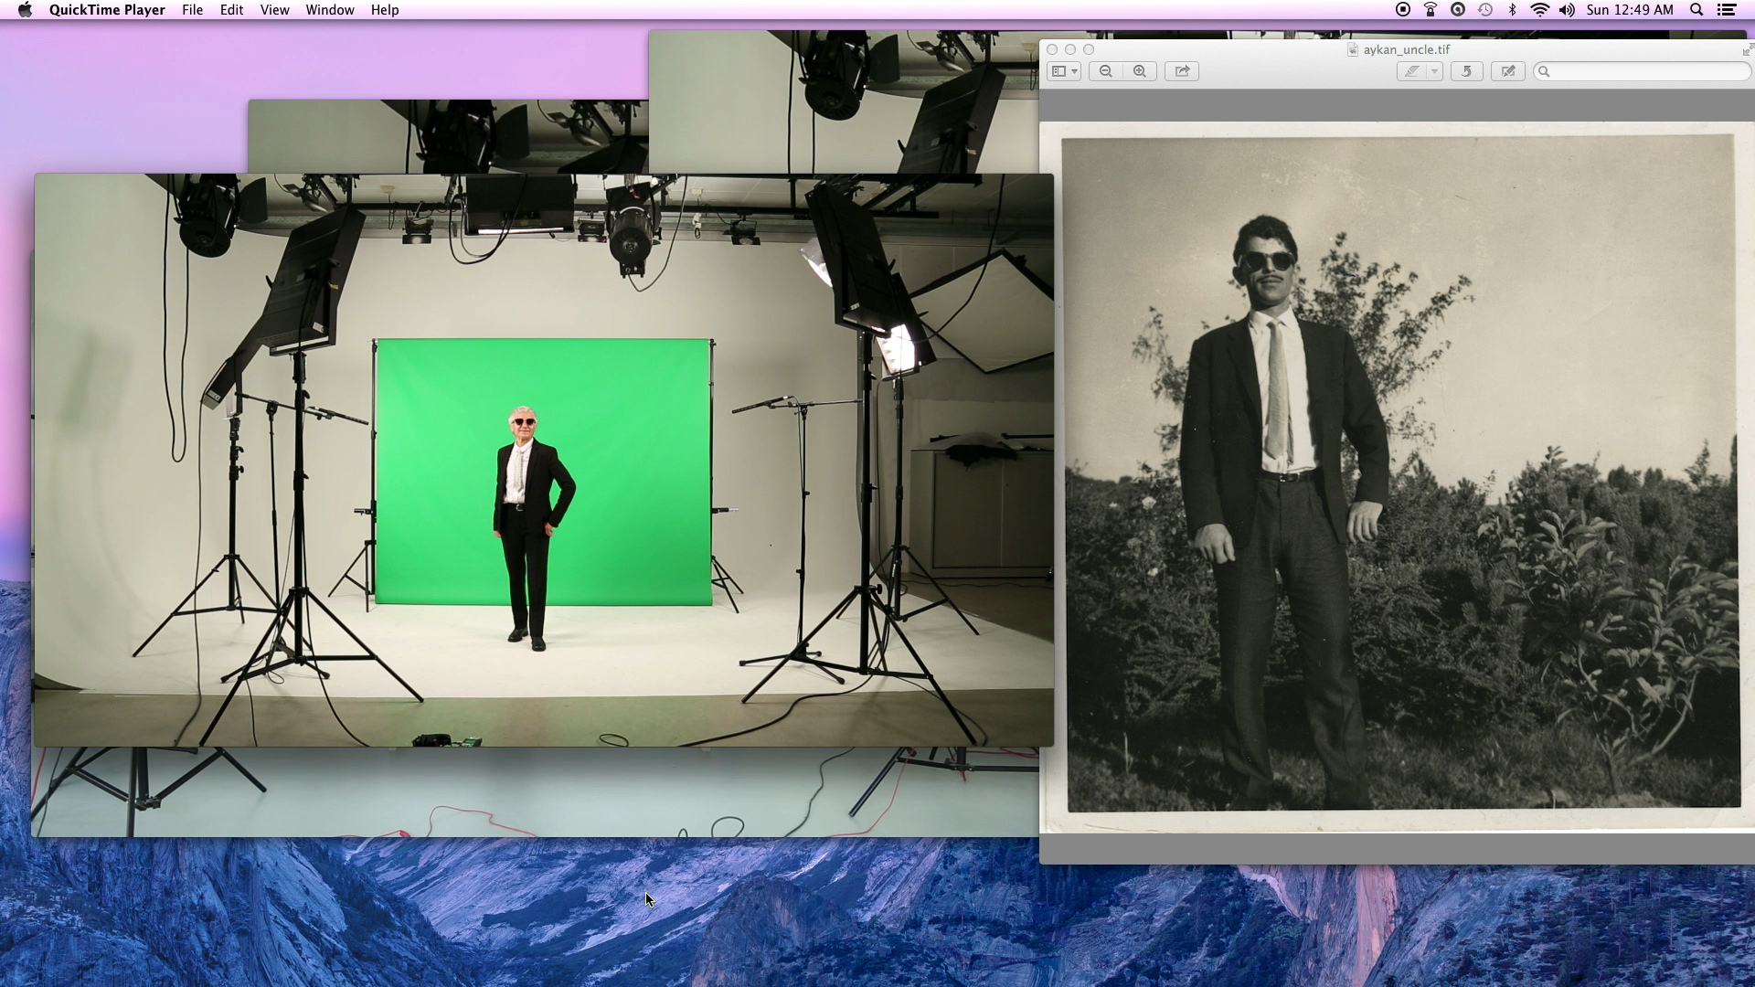The width and height of the screenshot is (1755, 987).
Task: Minimize the aykan_uncle.tif window
Action: point(1070,49)
